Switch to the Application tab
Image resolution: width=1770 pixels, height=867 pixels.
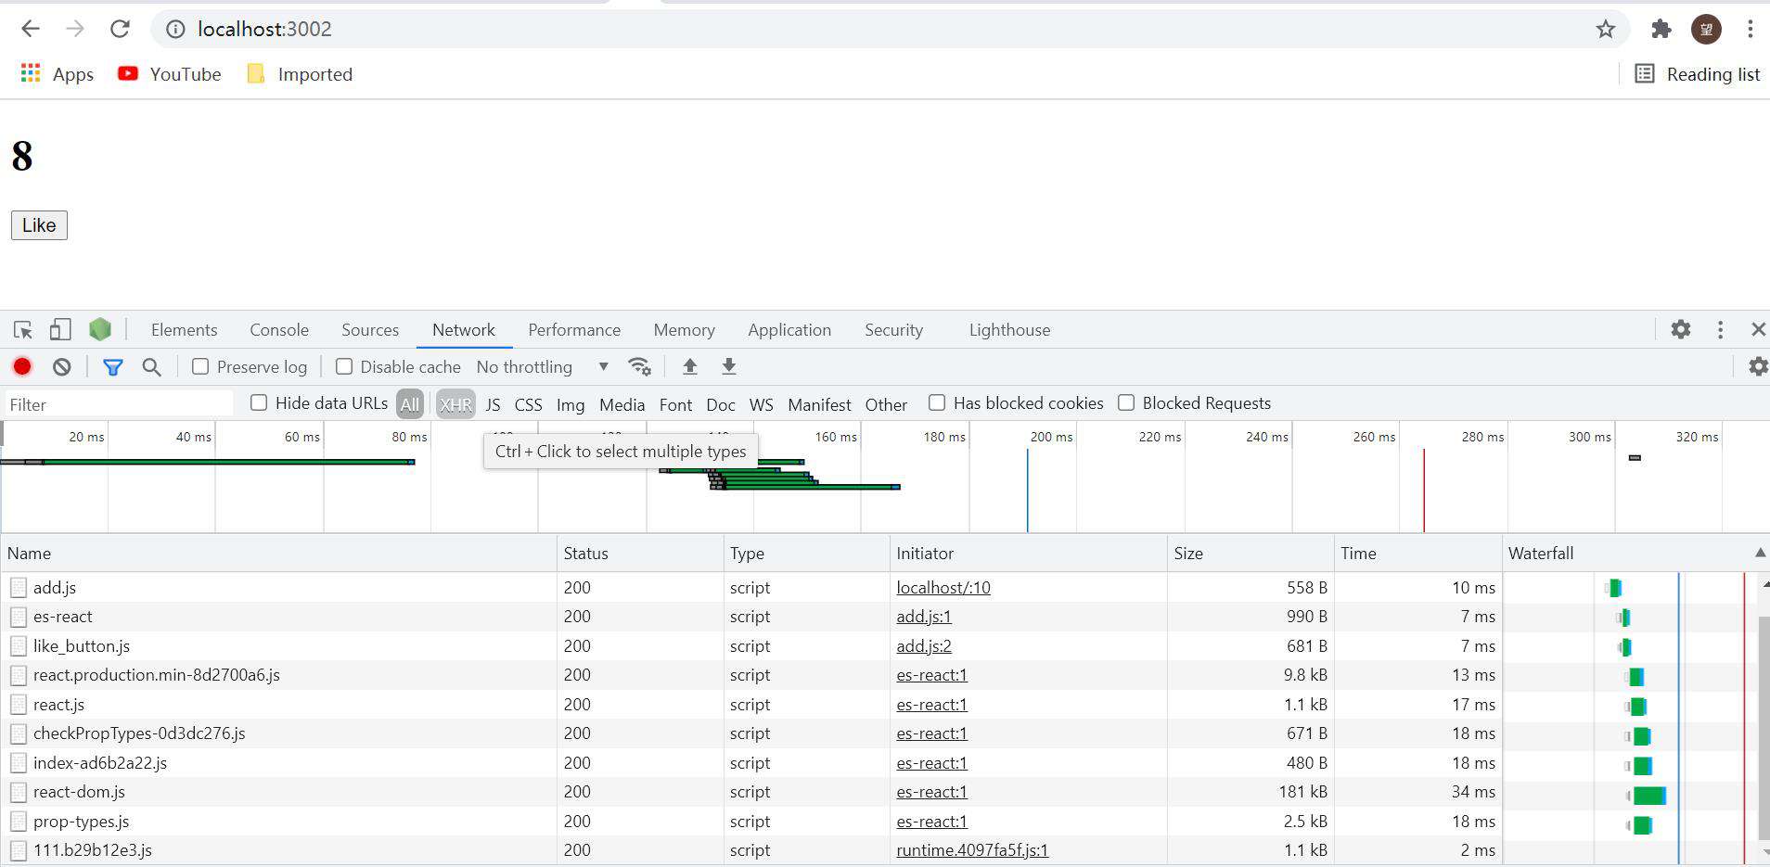tap(789, 330)
